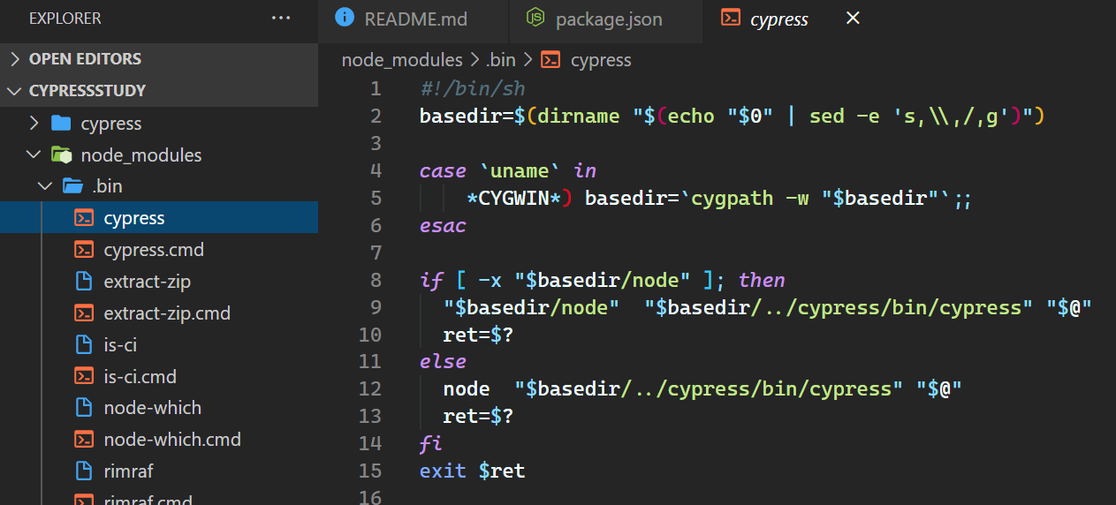The image size is (1116, 505).
Task: Close the cypress editor tab
Action: (x=853, y=18)
